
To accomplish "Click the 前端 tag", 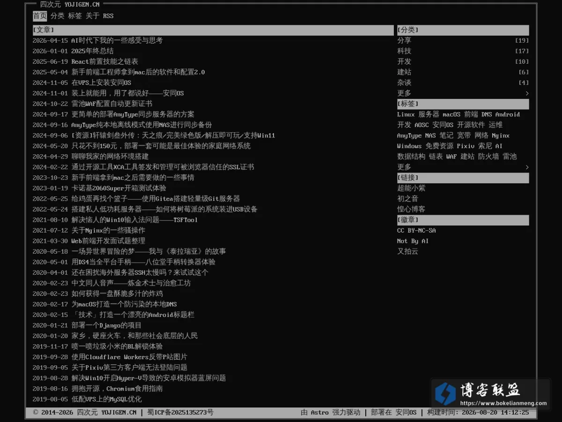I will pyautogui.click(x=471, y=114).
